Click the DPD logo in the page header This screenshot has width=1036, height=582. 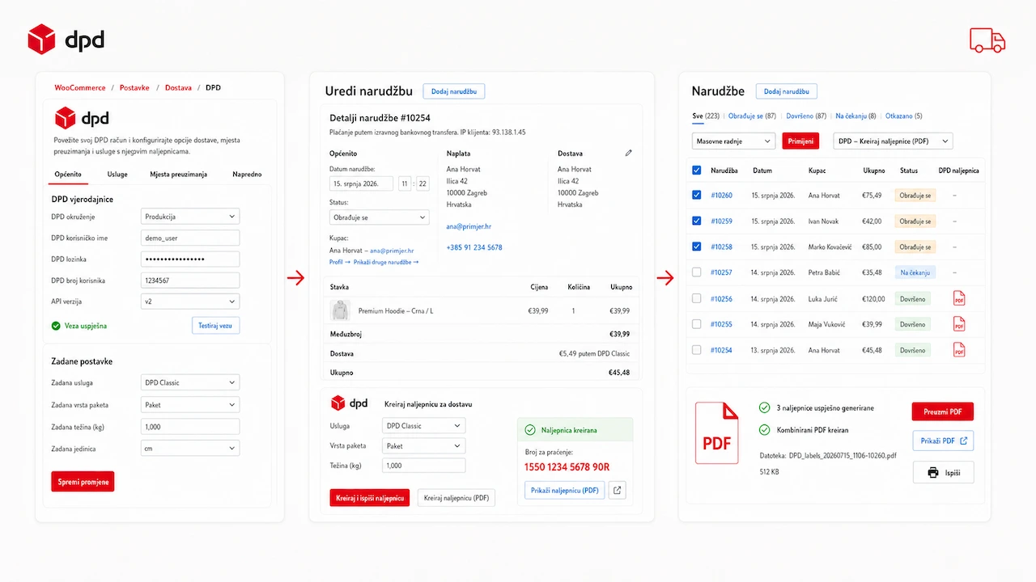[66, 39]
